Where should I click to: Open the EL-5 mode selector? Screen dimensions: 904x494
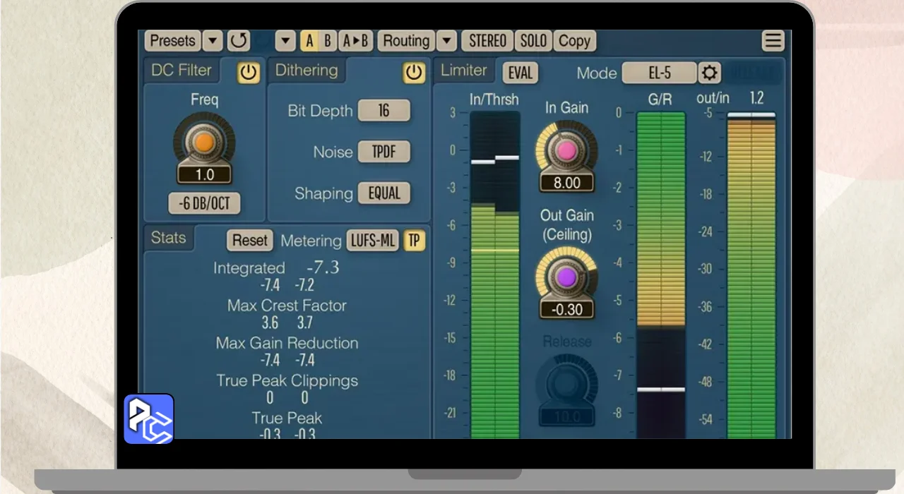pos(660,73)
